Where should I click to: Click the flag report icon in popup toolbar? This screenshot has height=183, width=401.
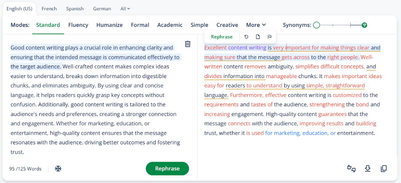tap(270, 37)
